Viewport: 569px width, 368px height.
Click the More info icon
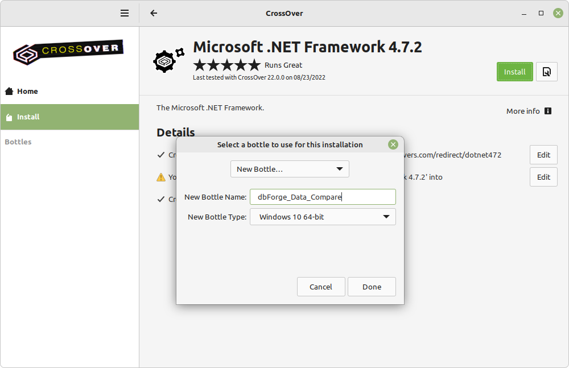(548, 111)
